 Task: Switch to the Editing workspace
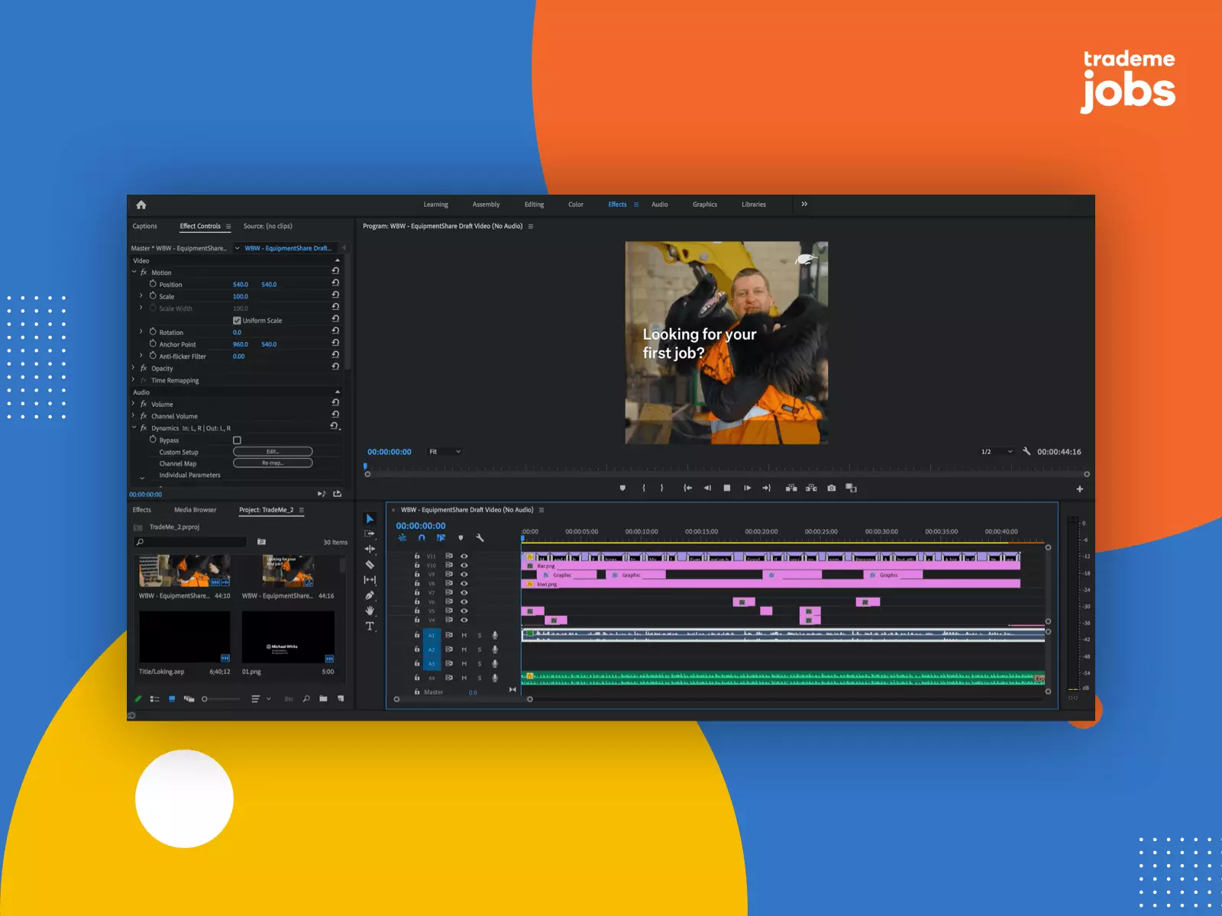point(534,205)
